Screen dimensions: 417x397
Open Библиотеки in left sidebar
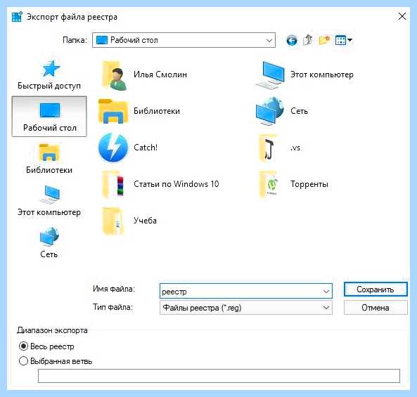[x=49, y=159]
